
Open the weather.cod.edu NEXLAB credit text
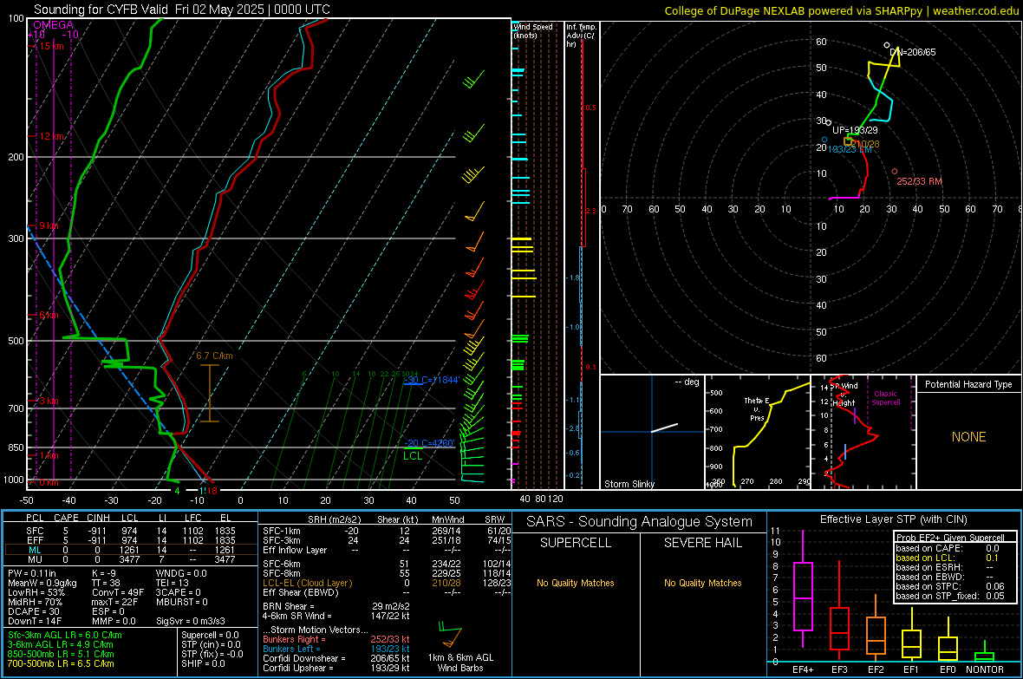coord(841,10)
